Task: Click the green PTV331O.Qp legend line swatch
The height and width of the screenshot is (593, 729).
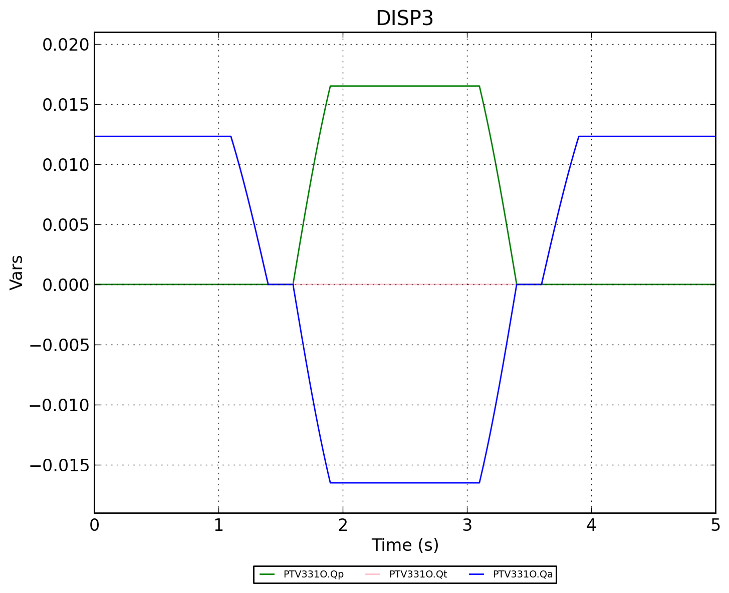Action: (x=268, y=574)
